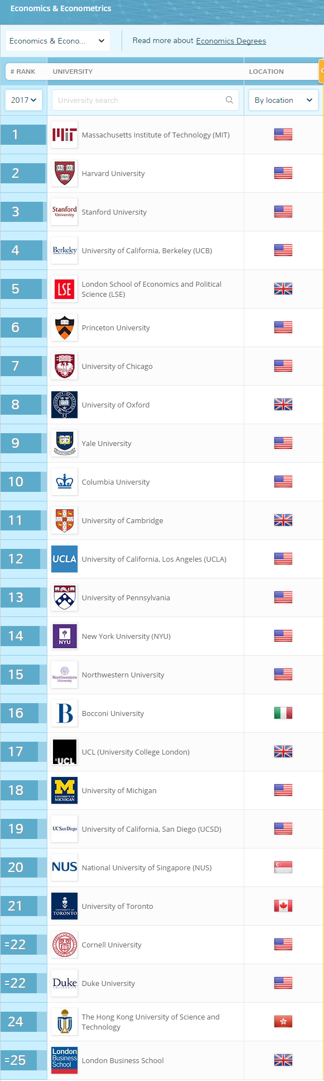Expand the Economics & Econo... subject dropdown

(57, 41)
